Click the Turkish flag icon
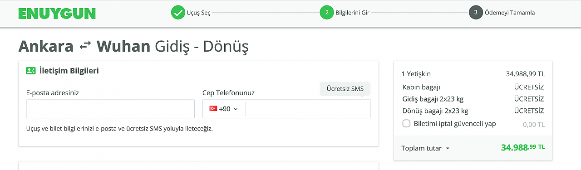Image resolution: width=581 pixels, height=170 pixels. [213, 109]
